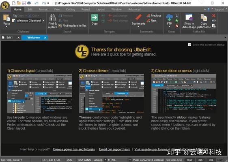Undo the last action
Image resolution: width=228 pixels, height=162 pixels.
click(x=37, y=3)
